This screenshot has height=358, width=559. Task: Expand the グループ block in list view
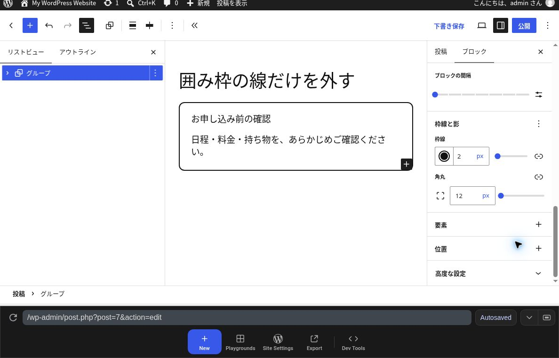click(x=8, y=73)
